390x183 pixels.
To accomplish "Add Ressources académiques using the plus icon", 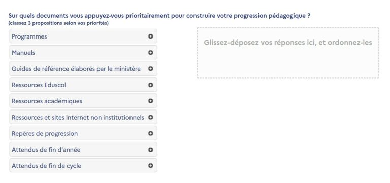I will point(150,101).
